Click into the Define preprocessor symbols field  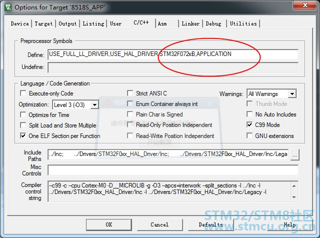click(173, 54)
